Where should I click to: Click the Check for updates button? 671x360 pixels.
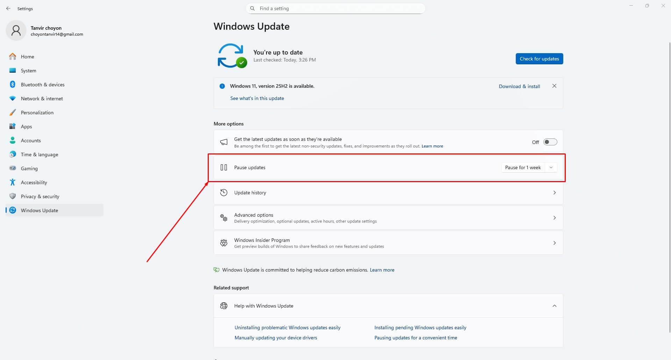pyautogui.click(x=539, y=59)
